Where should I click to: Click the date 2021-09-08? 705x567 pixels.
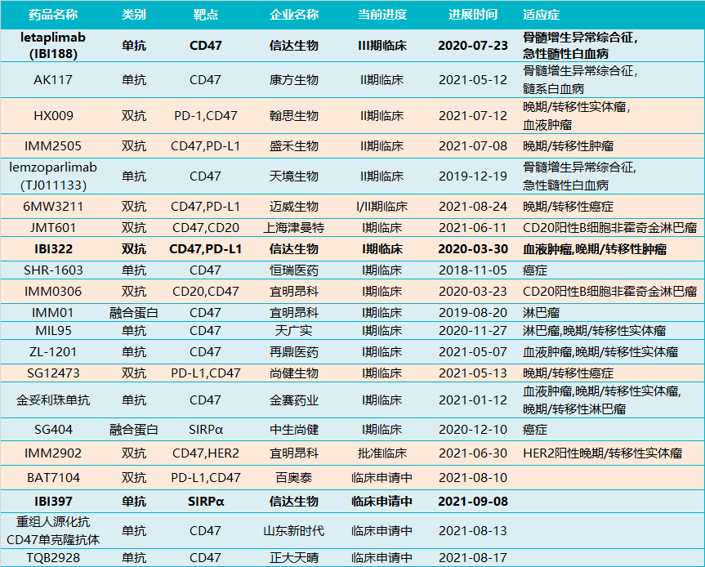coord(472,501)
